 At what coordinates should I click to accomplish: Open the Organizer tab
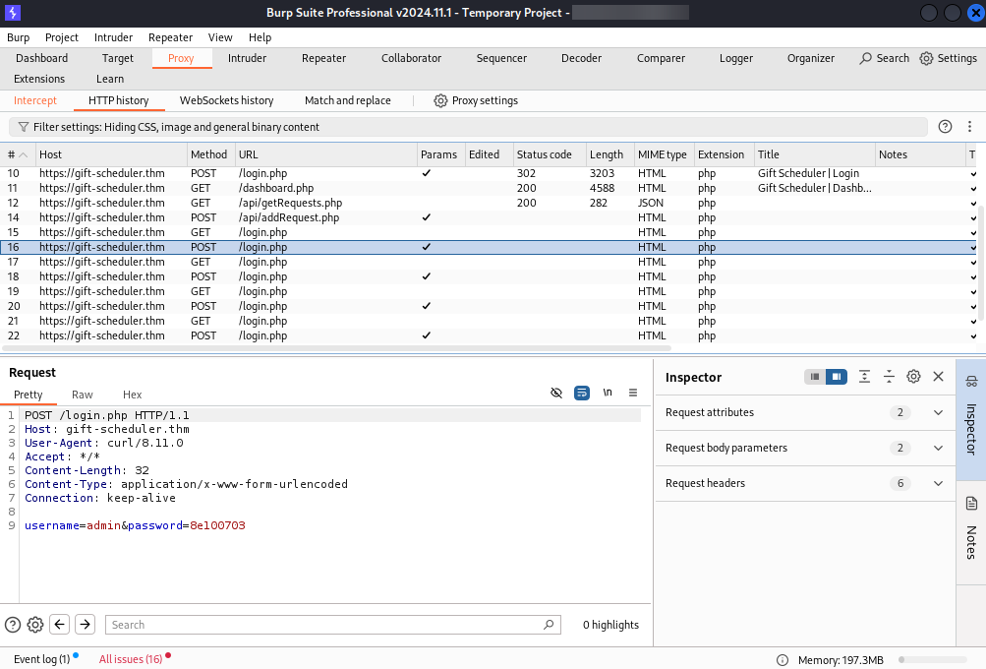coord(811,58)
